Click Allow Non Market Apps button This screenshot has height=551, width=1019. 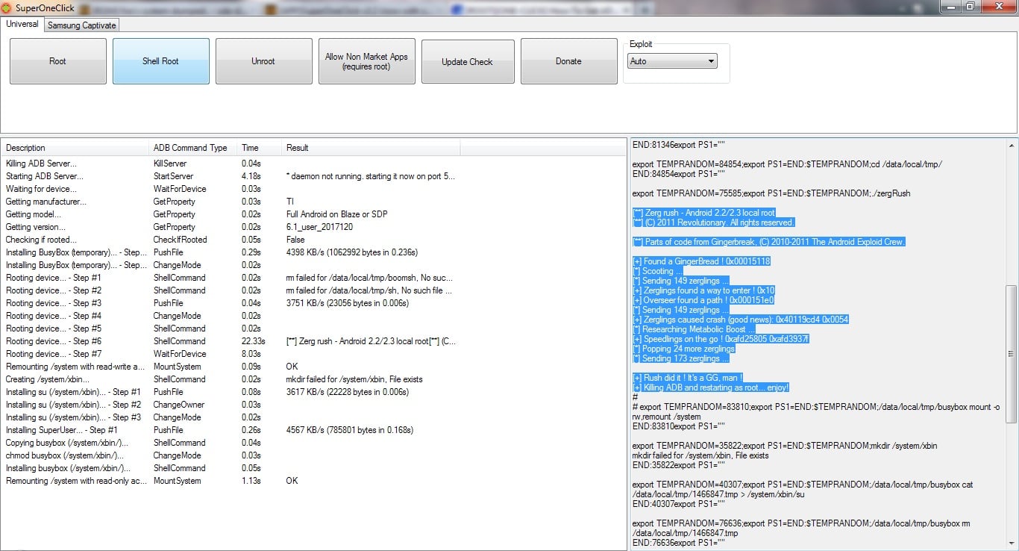[366, 61]
